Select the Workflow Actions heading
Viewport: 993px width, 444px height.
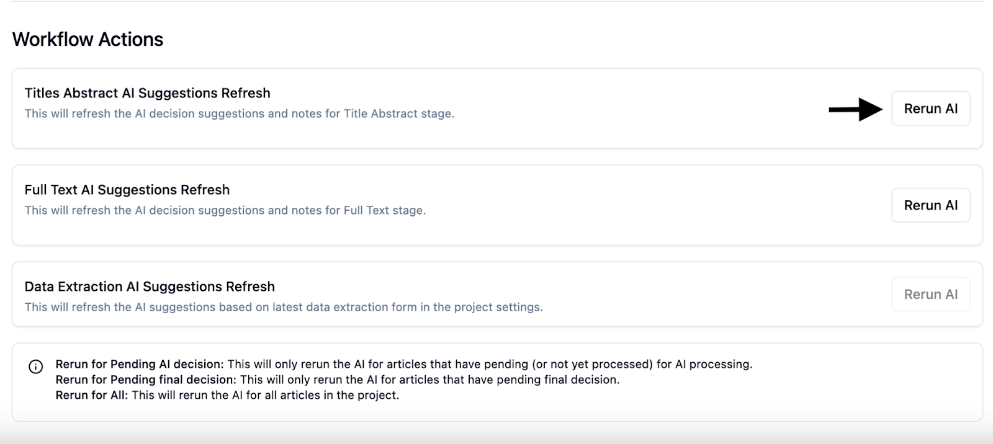click(x=87, y=39)
